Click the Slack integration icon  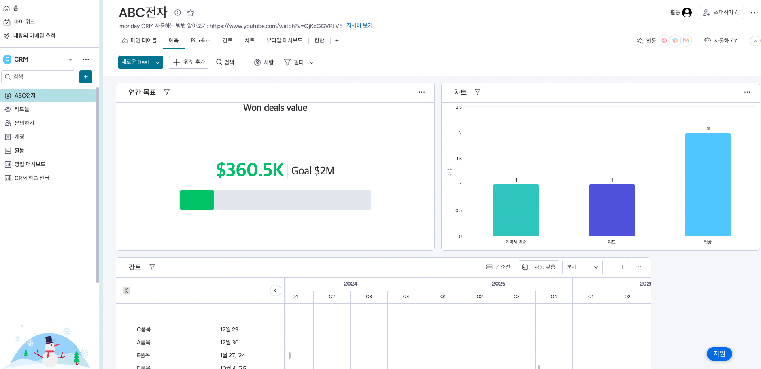pos(675,40)
